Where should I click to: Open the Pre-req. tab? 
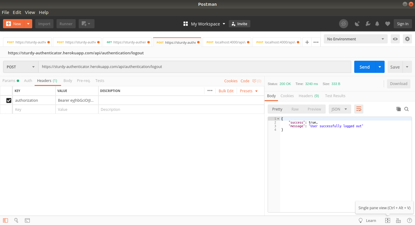(84, 81)
